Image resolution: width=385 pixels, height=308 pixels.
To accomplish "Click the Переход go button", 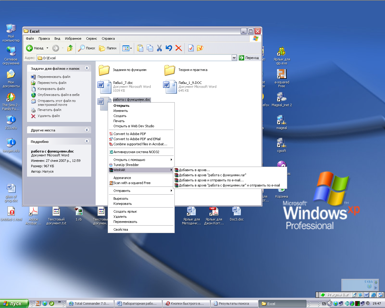I will [x=249, y=58].
